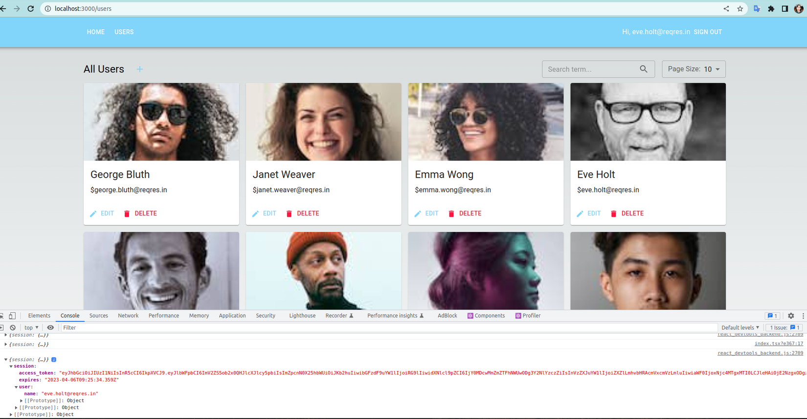Click the pencil icon on George Bluth's card
This screenshot has height=419, width=807.
93,214
